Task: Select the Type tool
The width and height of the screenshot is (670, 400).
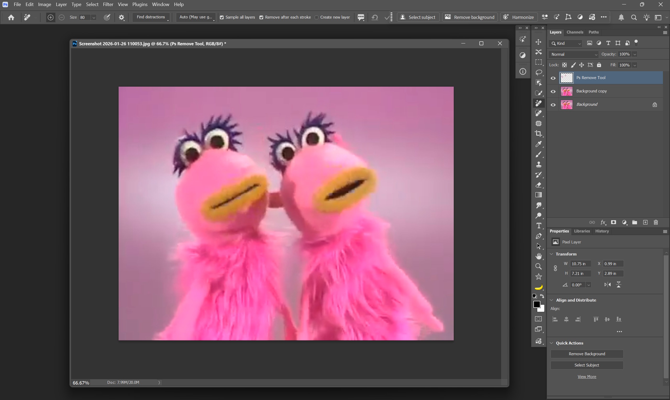Action: (538, 226)
